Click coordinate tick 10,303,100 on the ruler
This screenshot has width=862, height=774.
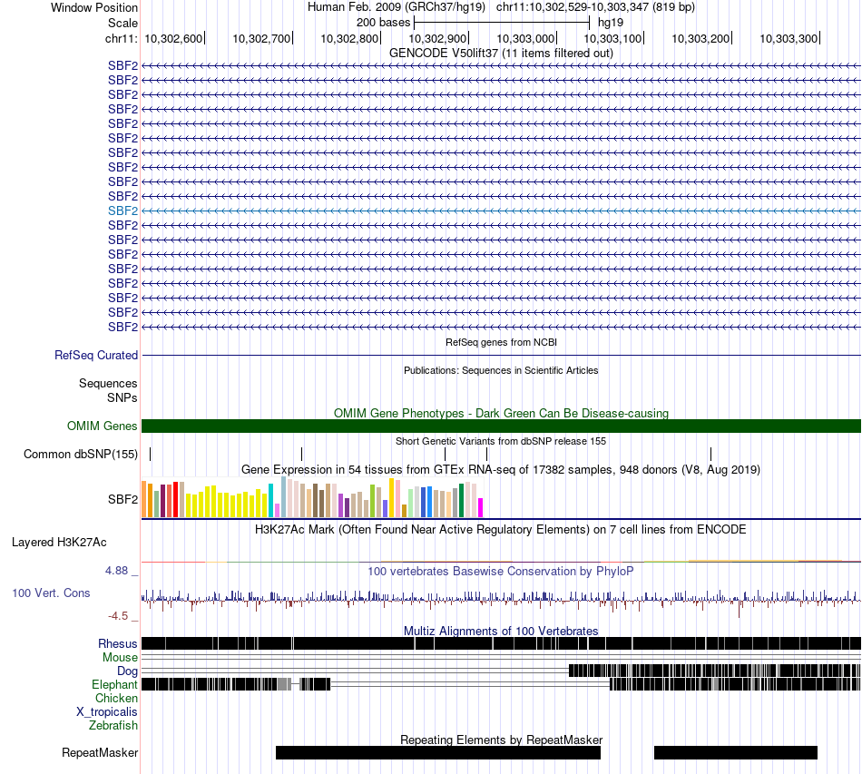point(613,38)
